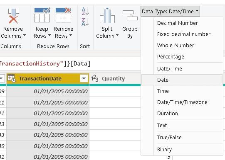Image resolution: width=225 pixels, height=160 pixels.
Task: Open the Split Column dropdown arrow
Action: click(x=117, y=35)
